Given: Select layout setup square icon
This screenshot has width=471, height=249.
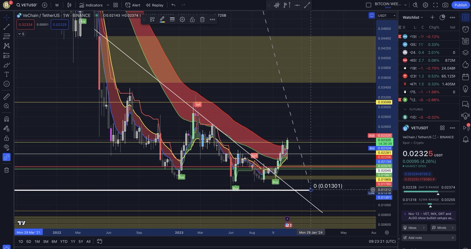Looking at the screenshot, I should tap(368, 5).
